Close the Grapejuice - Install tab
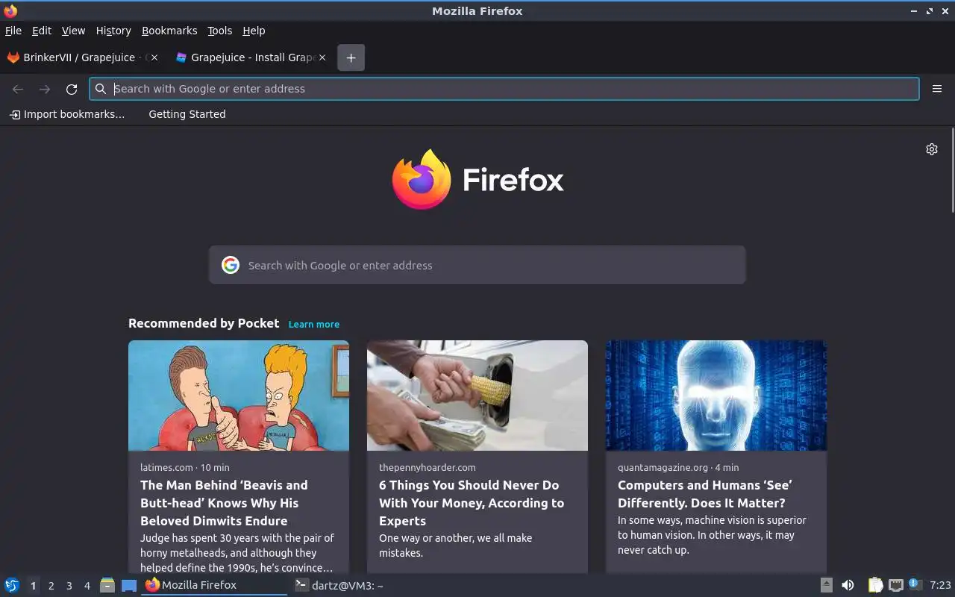This screenshot has width=955, height=597. 322,57
